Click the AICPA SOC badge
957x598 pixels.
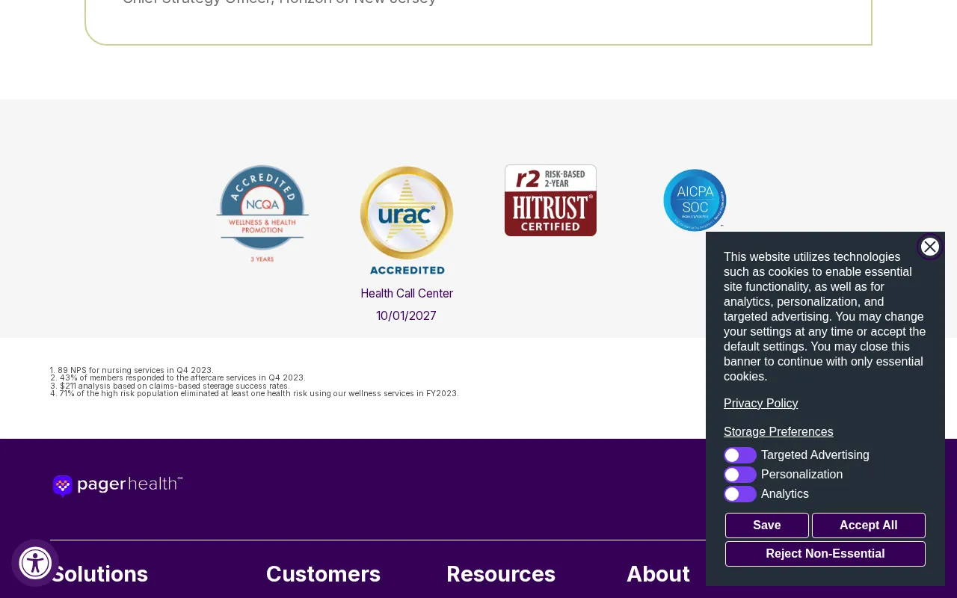[695, 200]
